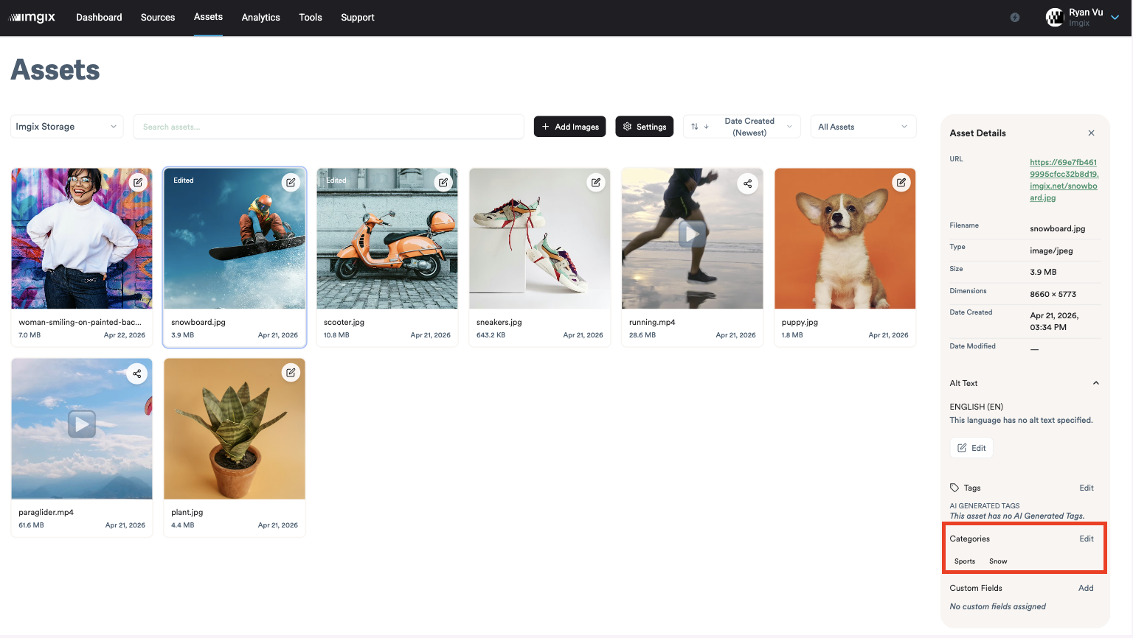1133x638 pixels.
Task: Edit the plant.jpg asset via pencil icon
Action: point(291,373)
